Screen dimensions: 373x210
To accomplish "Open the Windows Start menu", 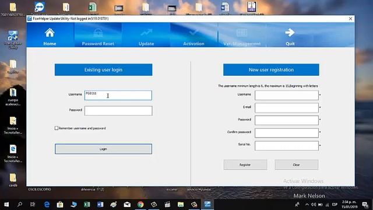I will [6, 204].
